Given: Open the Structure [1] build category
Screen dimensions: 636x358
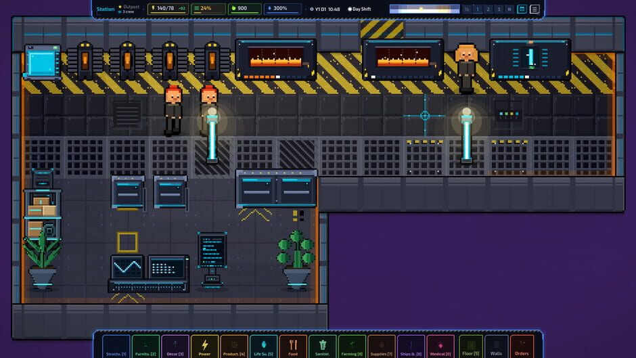Looking at the screenshot, I should (116, 346).
